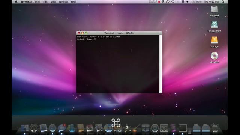The image size is (240, 135).
Task: Zoom the Terminal window with green button
Action: [86, 33]
